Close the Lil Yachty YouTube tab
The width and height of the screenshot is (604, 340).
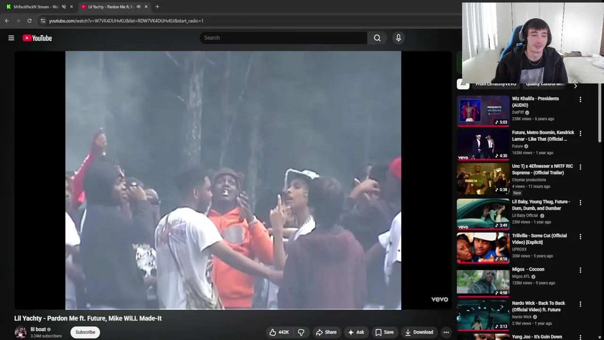pyautogui.click(x=146, y=7)
